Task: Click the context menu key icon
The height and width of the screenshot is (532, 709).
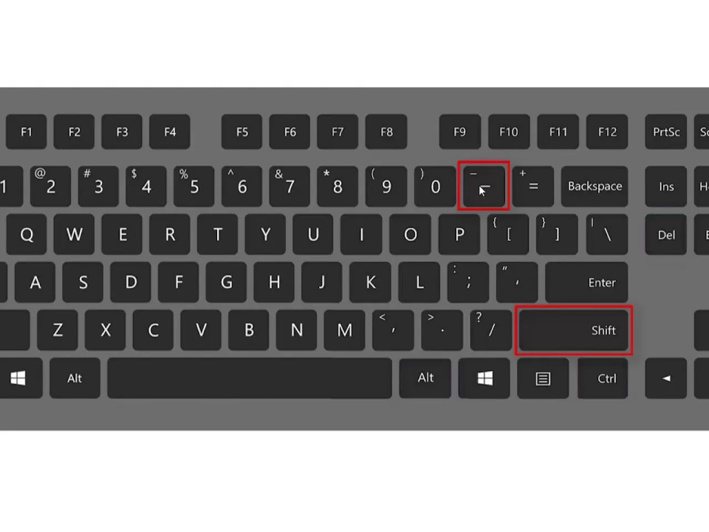Action: click(x=543, y=378)
